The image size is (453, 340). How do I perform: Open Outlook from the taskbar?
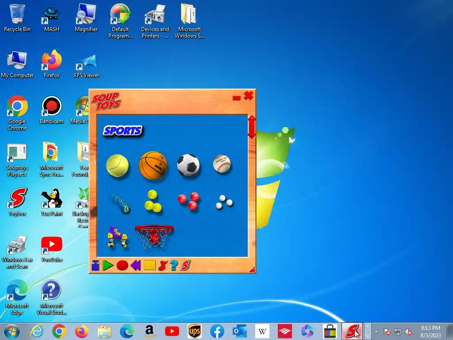point(239,331)
